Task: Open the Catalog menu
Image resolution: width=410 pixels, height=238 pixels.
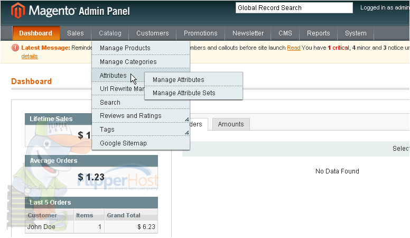Action: 110,33
